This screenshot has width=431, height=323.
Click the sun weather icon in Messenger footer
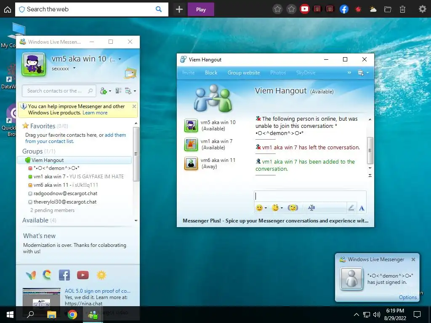[101, 275]
